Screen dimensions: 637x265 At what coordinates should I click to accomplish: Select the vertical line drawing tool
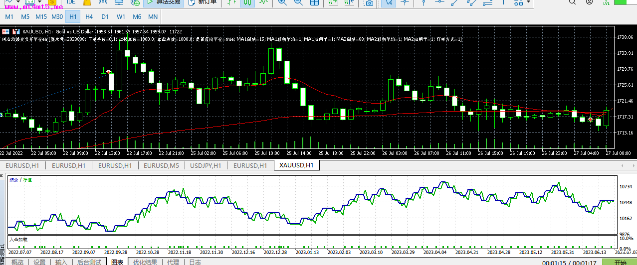(x=424, y=2)
